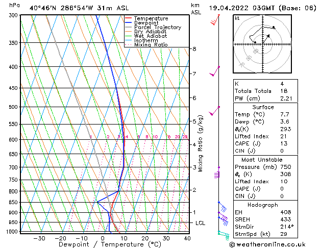
Task: Click the SREH value '433'
Action: coord(286,219)
